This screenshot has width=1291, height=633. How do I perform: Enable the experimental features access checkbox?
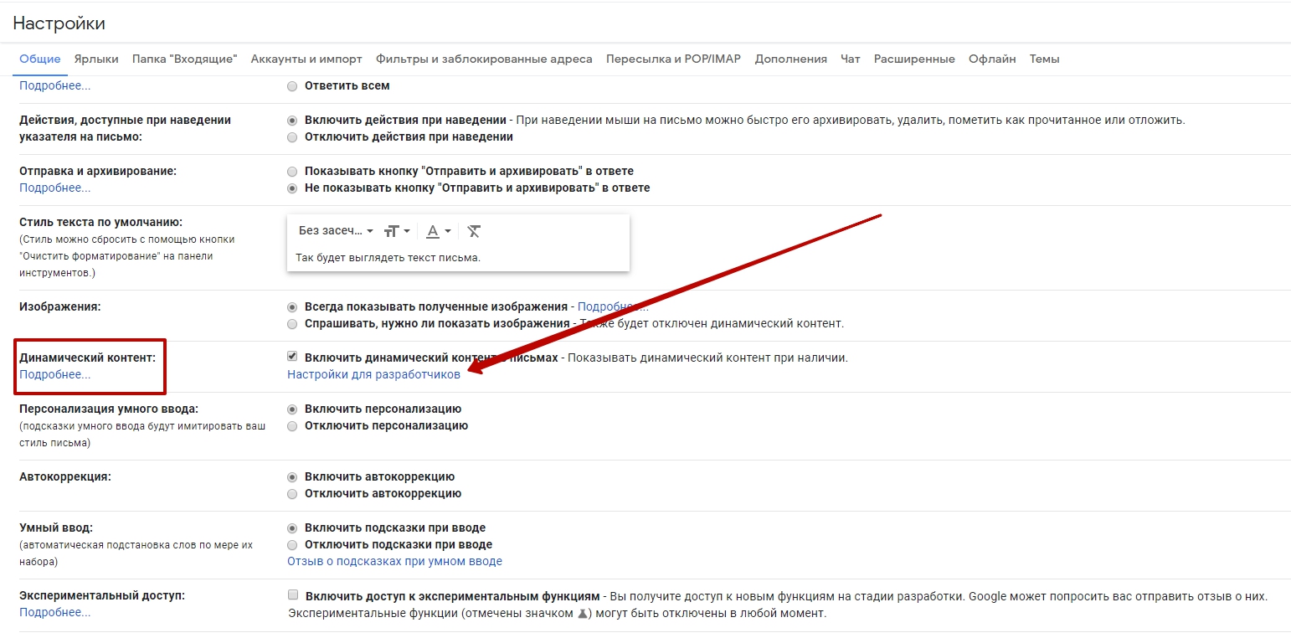(x=293, y=595)
